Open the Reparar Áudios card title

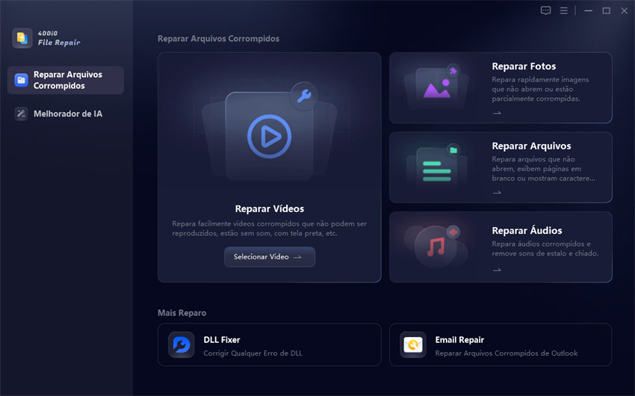click(527, 230)
